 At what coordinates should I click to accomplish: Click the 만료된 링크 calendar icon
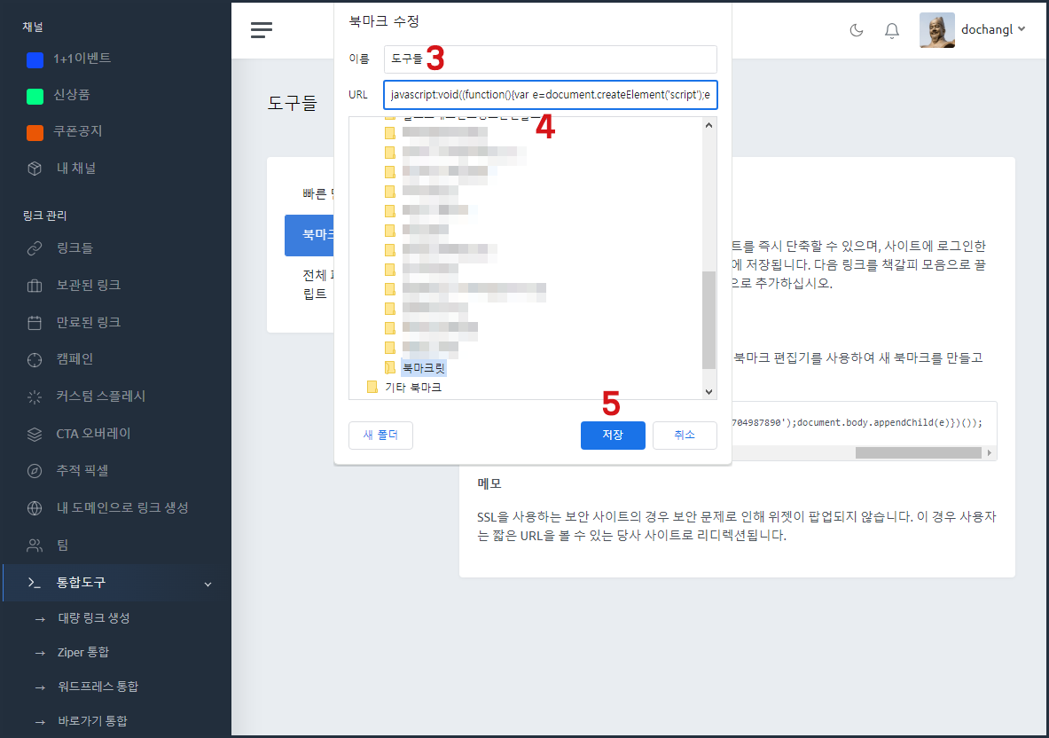click(35, 323)
